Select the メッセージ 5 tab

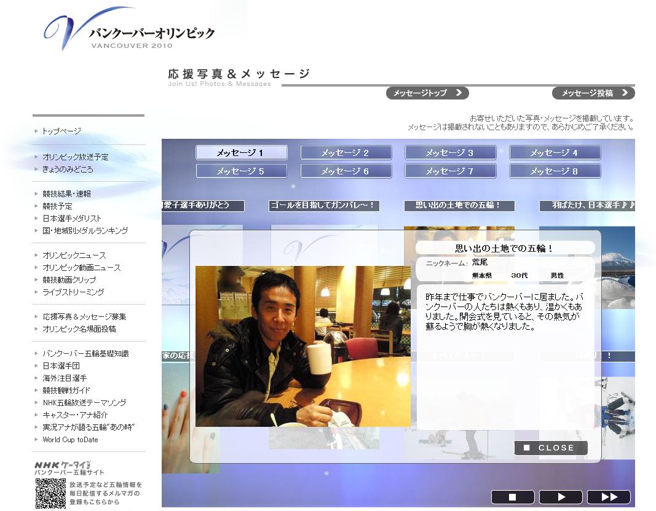click(x=242, y=171)
